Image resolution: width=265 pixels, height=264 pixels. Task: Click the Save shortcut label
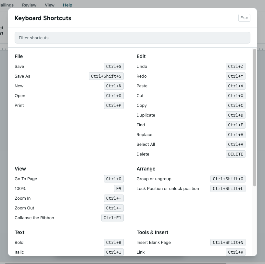pos(19,67)
